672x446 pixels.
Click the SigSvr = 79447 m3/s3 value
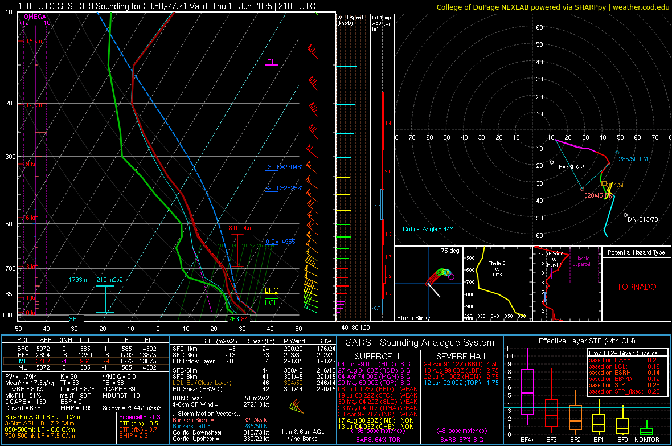(132, 408)
